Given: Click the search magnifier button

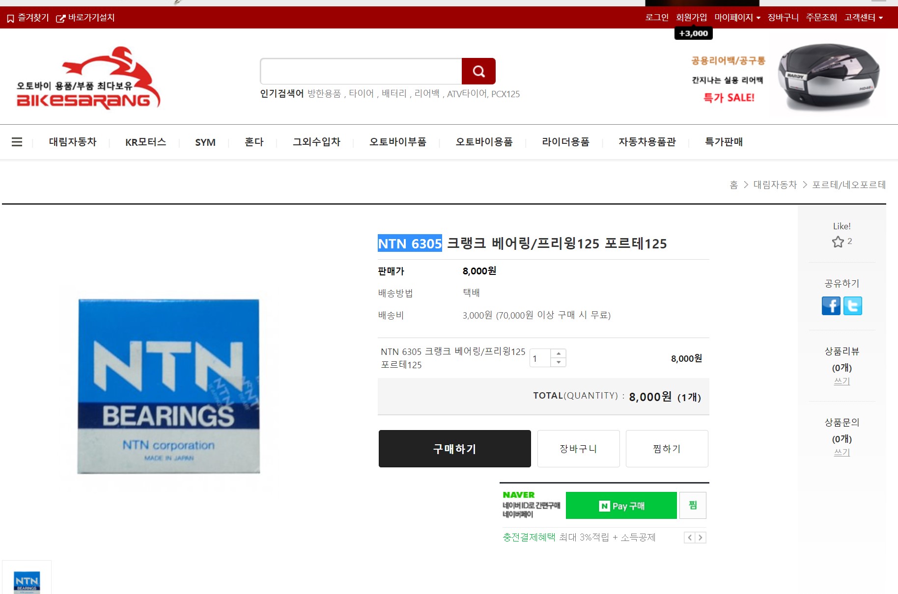Looking at the screenshot, I should pyautogui.click(x=478, y=71).
